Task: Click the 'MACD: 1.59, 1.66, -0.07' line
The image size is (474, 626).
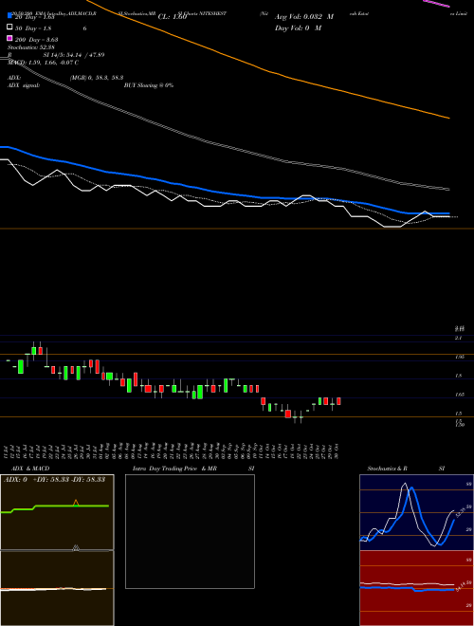Action: pyautogui.click(x=41, y=63)
